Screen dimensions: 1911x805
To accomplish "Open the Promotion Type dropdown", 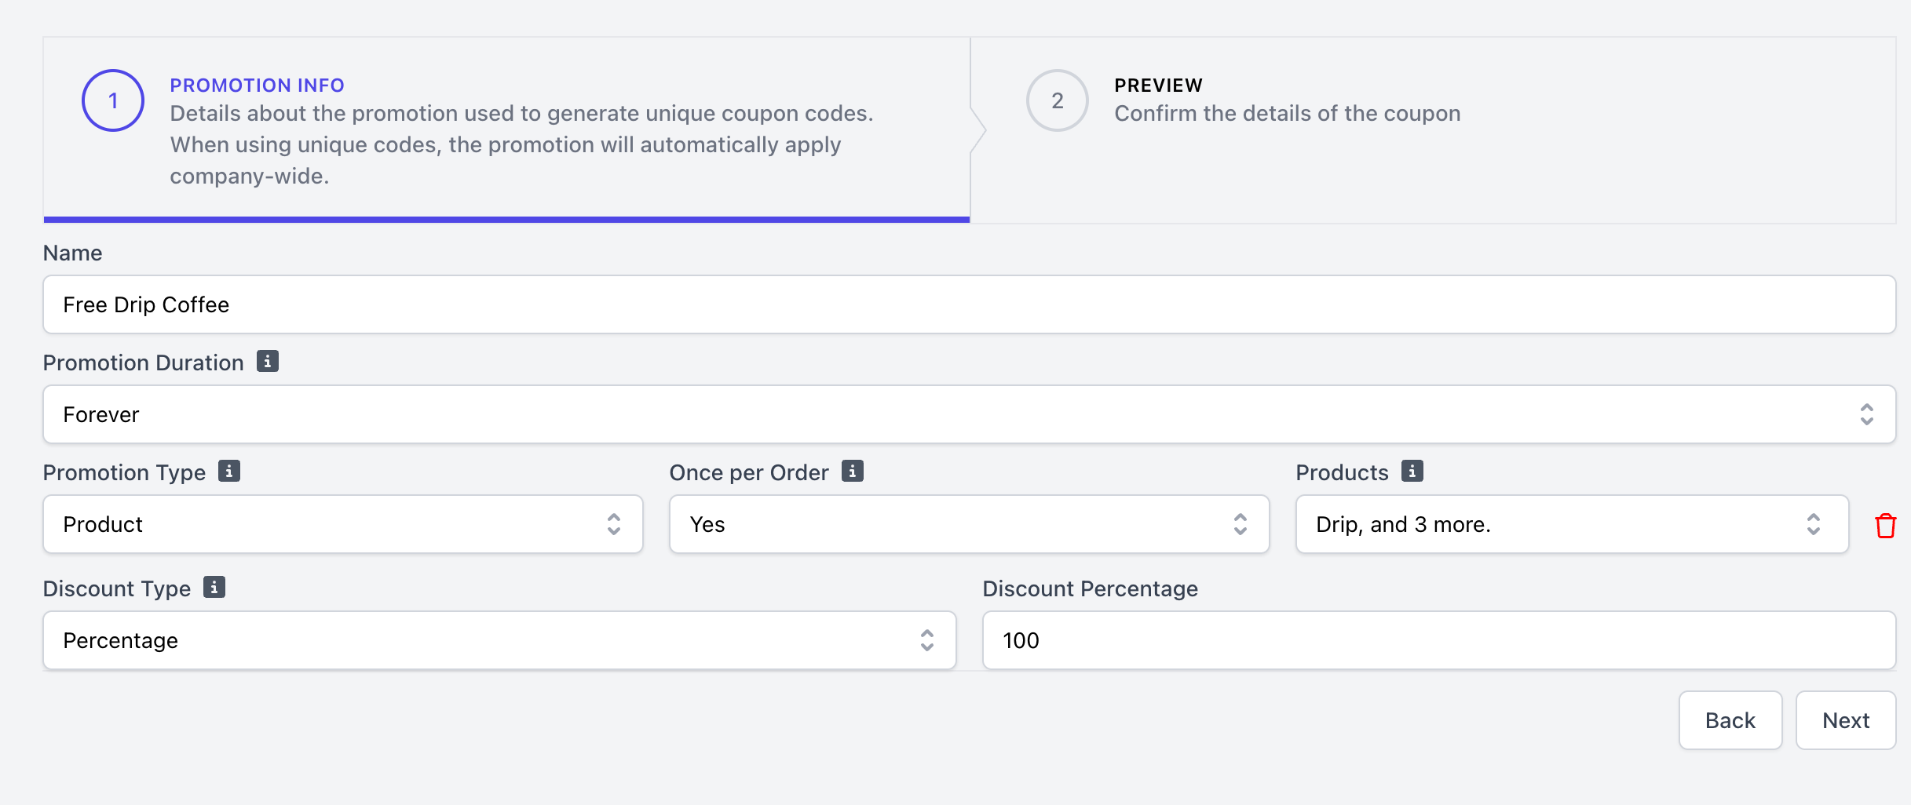I will tap(342, 524).
